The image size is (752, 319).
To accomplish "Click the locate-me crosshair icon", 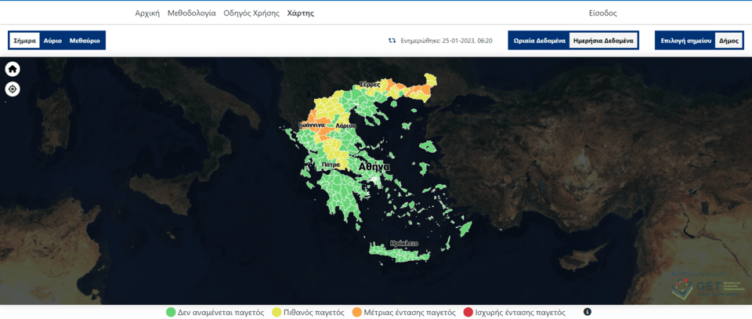I will coord(13,89).
